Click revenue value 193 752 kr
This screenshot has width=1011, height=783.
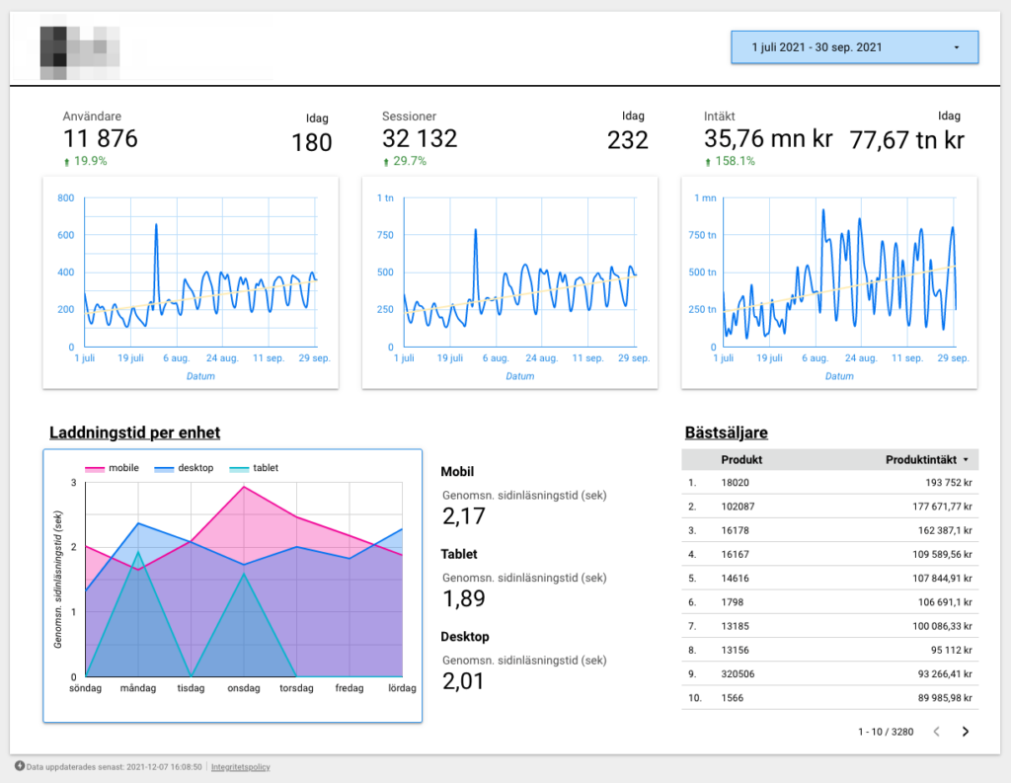click(x=949, y=483)
